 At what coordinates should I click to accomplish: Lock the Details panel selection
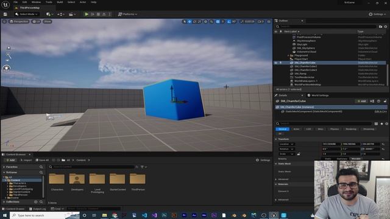[x=385, y=101]
